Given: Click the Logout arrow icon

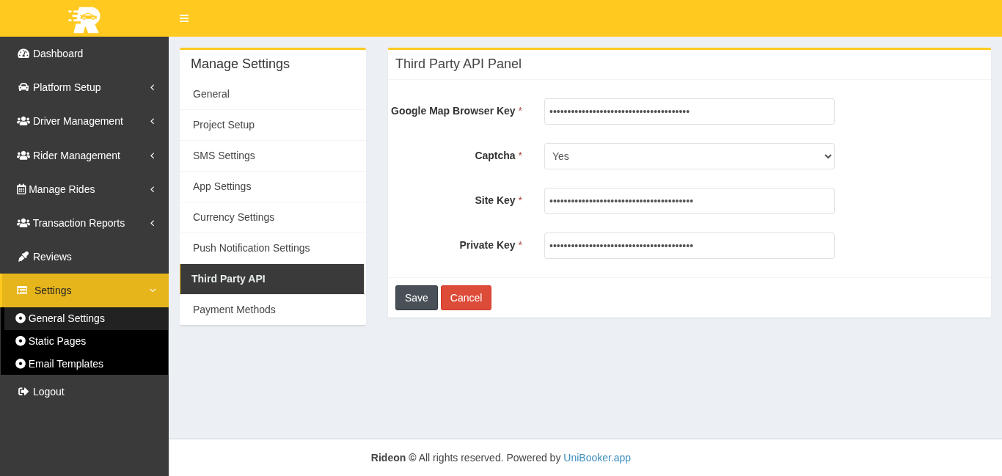Looking at the screenshot, I should [x=23, y=392].
